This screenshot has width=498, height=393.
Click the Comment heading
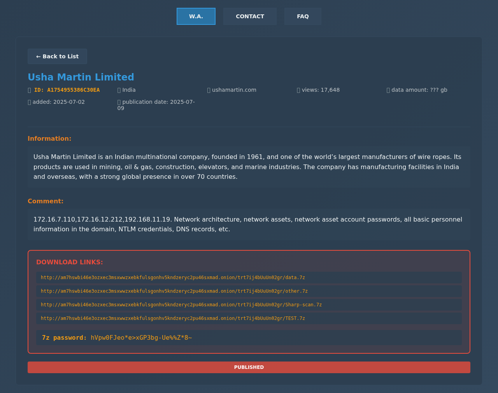point(46,201)
